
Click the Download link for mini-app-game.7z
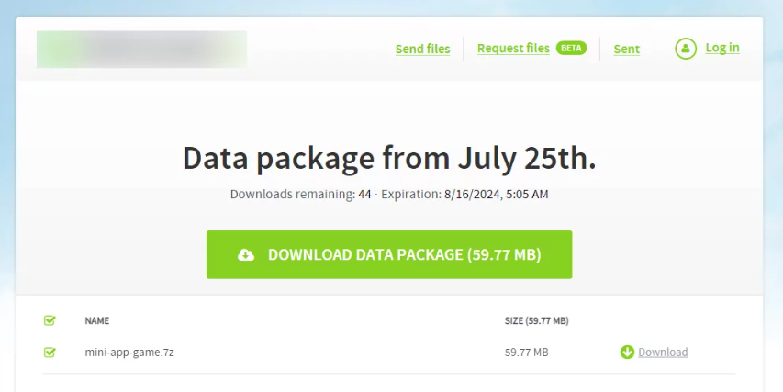pos(663,352)
